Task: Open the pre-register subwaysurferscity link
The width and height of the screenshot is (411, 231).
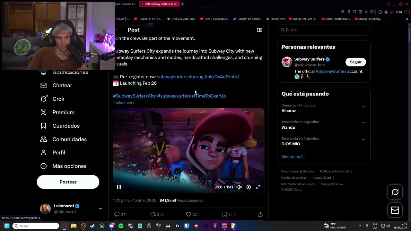Action: coord(198,77)
